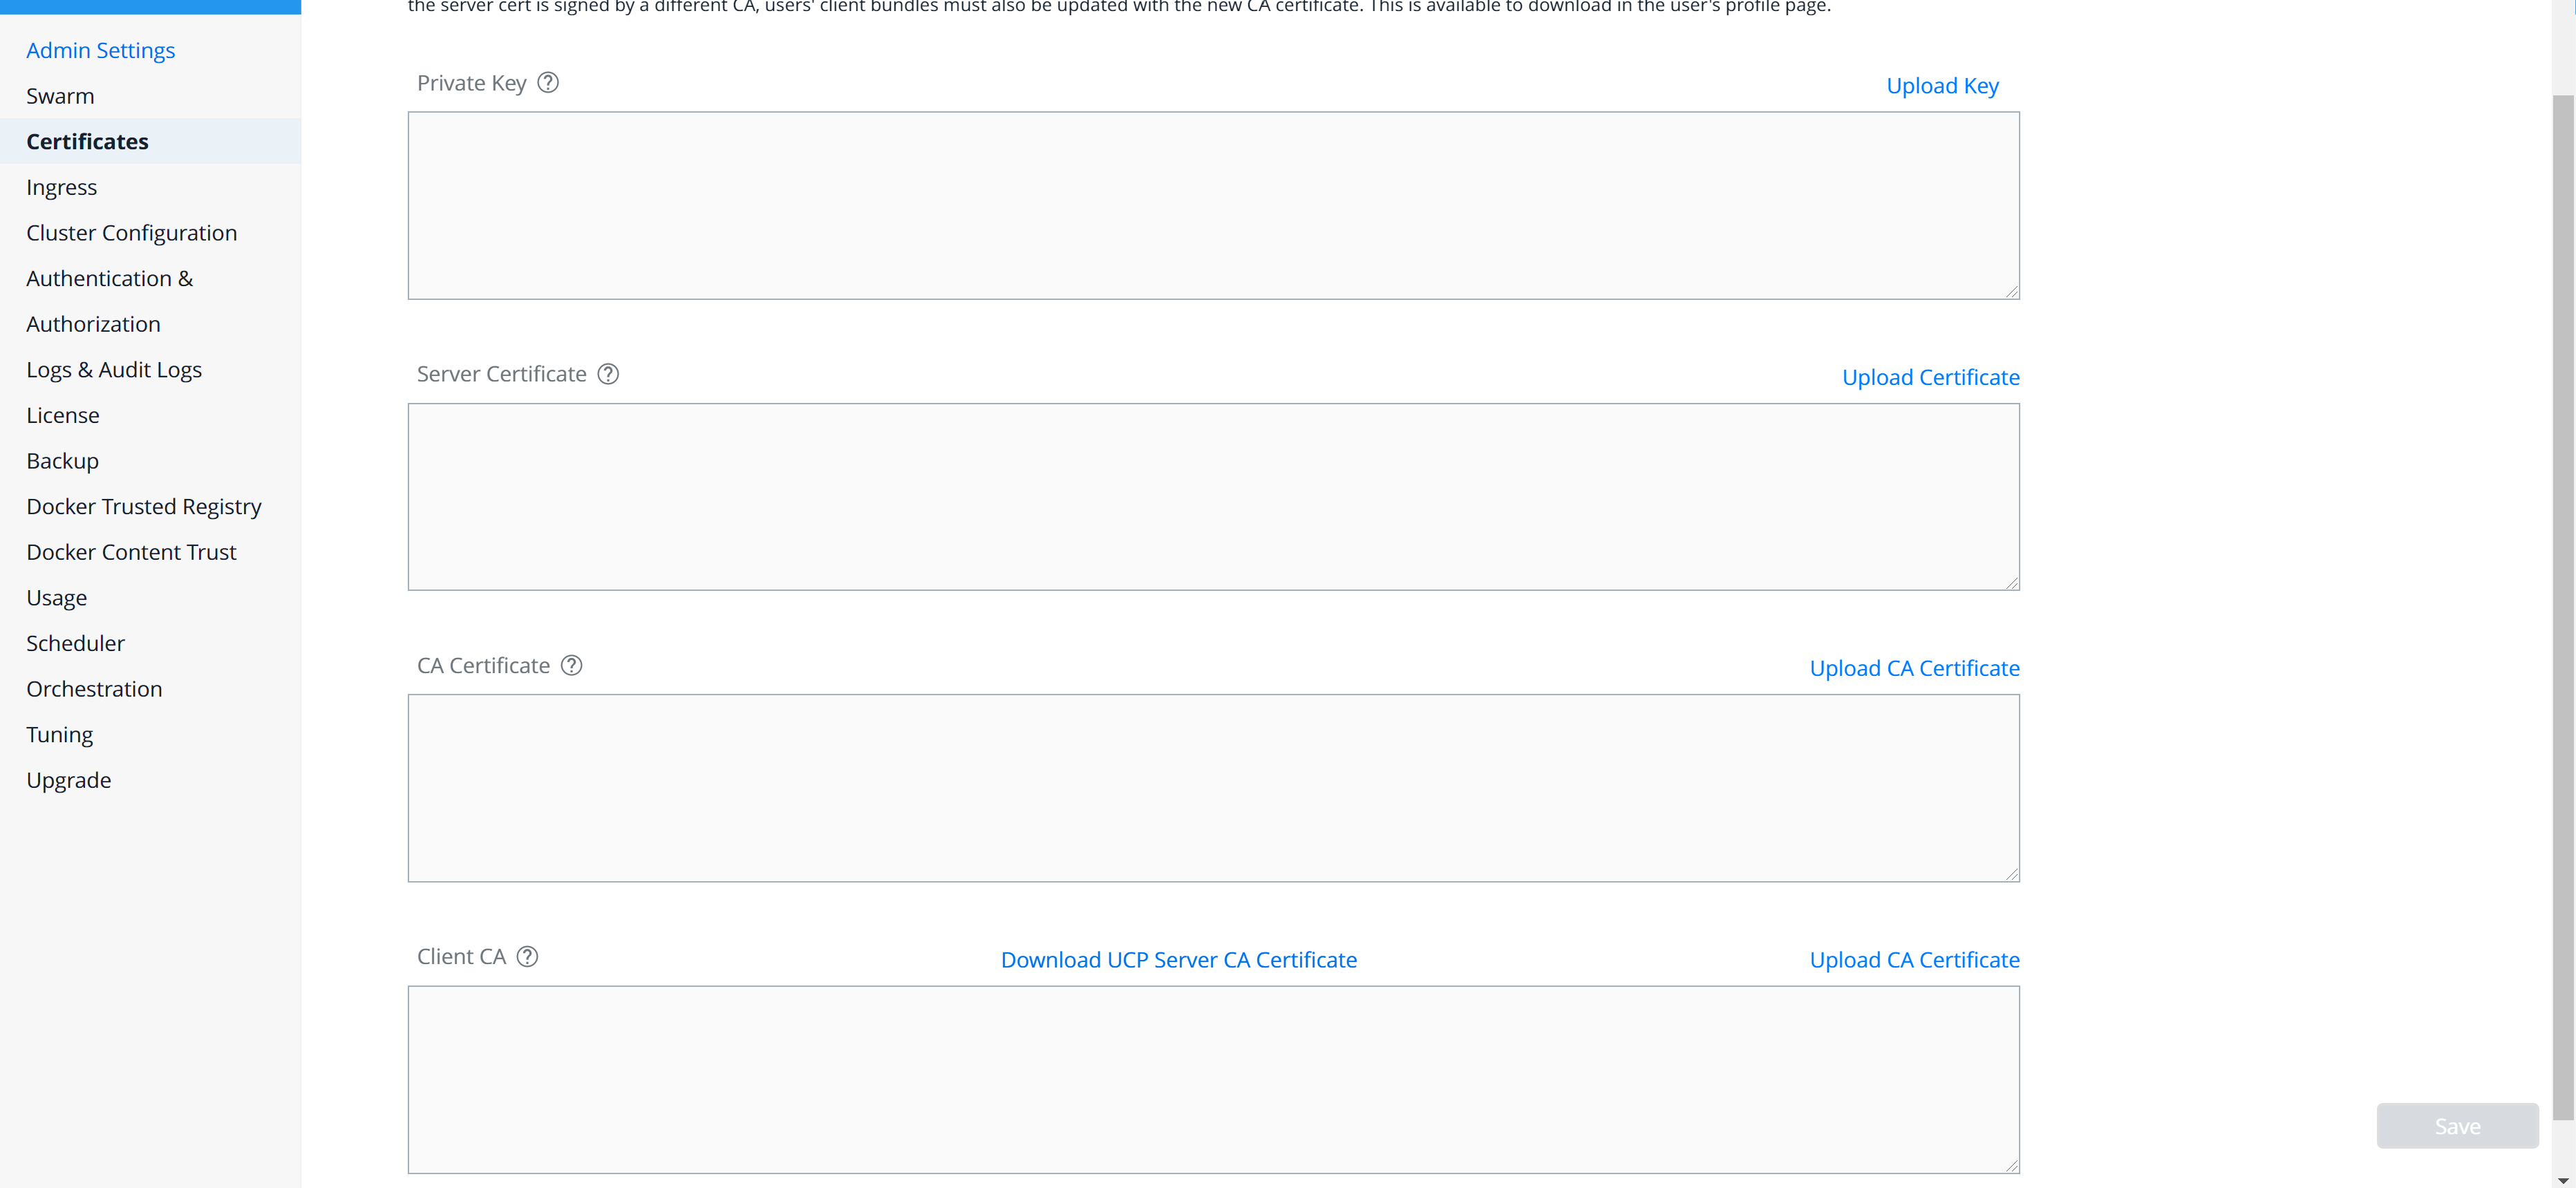Screen dimensions: 2576x1188
Task: Focus the Server Certificate text area
Action: (x=1212, y=497)
